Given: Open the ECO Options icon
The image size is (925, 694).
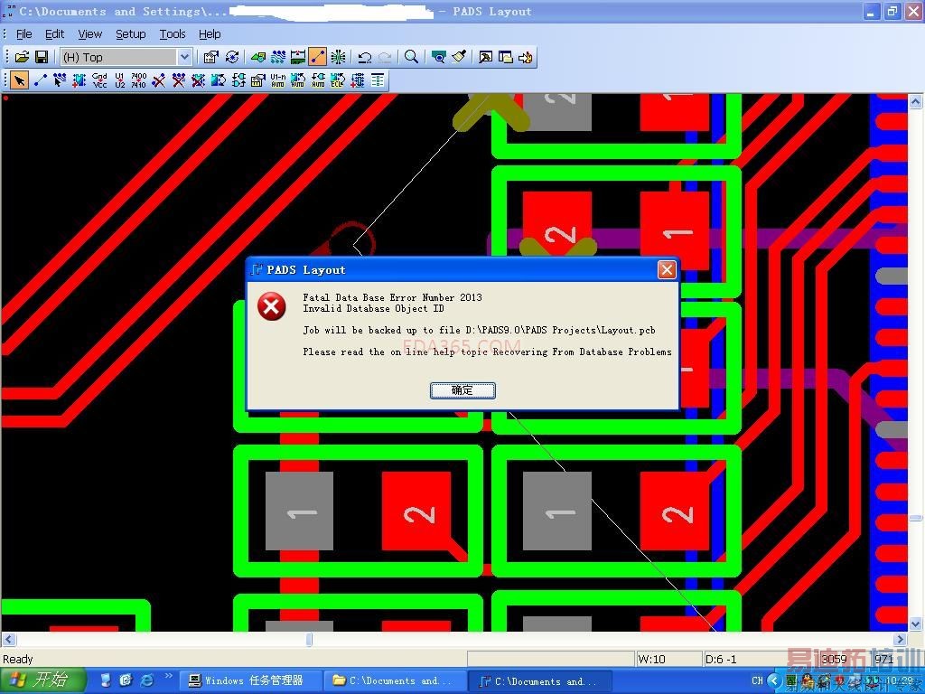Looking at the screenshot, I should coord(378,80).
